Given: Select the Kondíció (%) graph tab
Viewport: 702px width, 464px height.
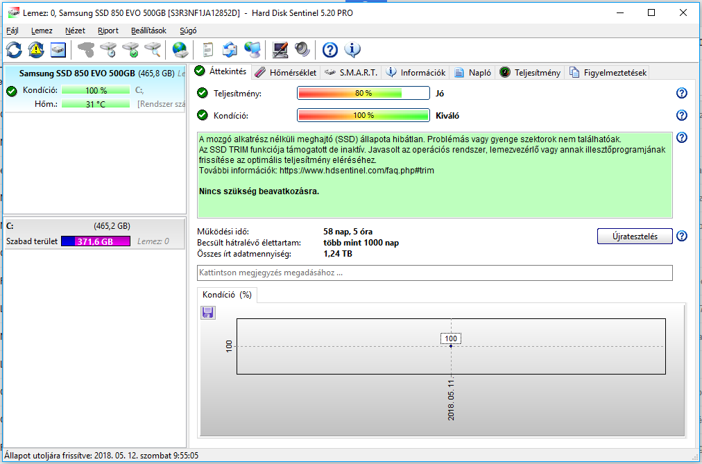Looking at the screenshot, I should coord(227,295).
